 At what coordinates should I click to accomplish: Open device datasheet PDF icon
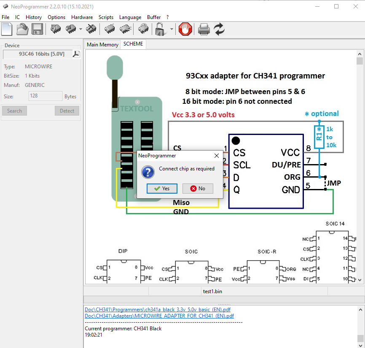76,54
